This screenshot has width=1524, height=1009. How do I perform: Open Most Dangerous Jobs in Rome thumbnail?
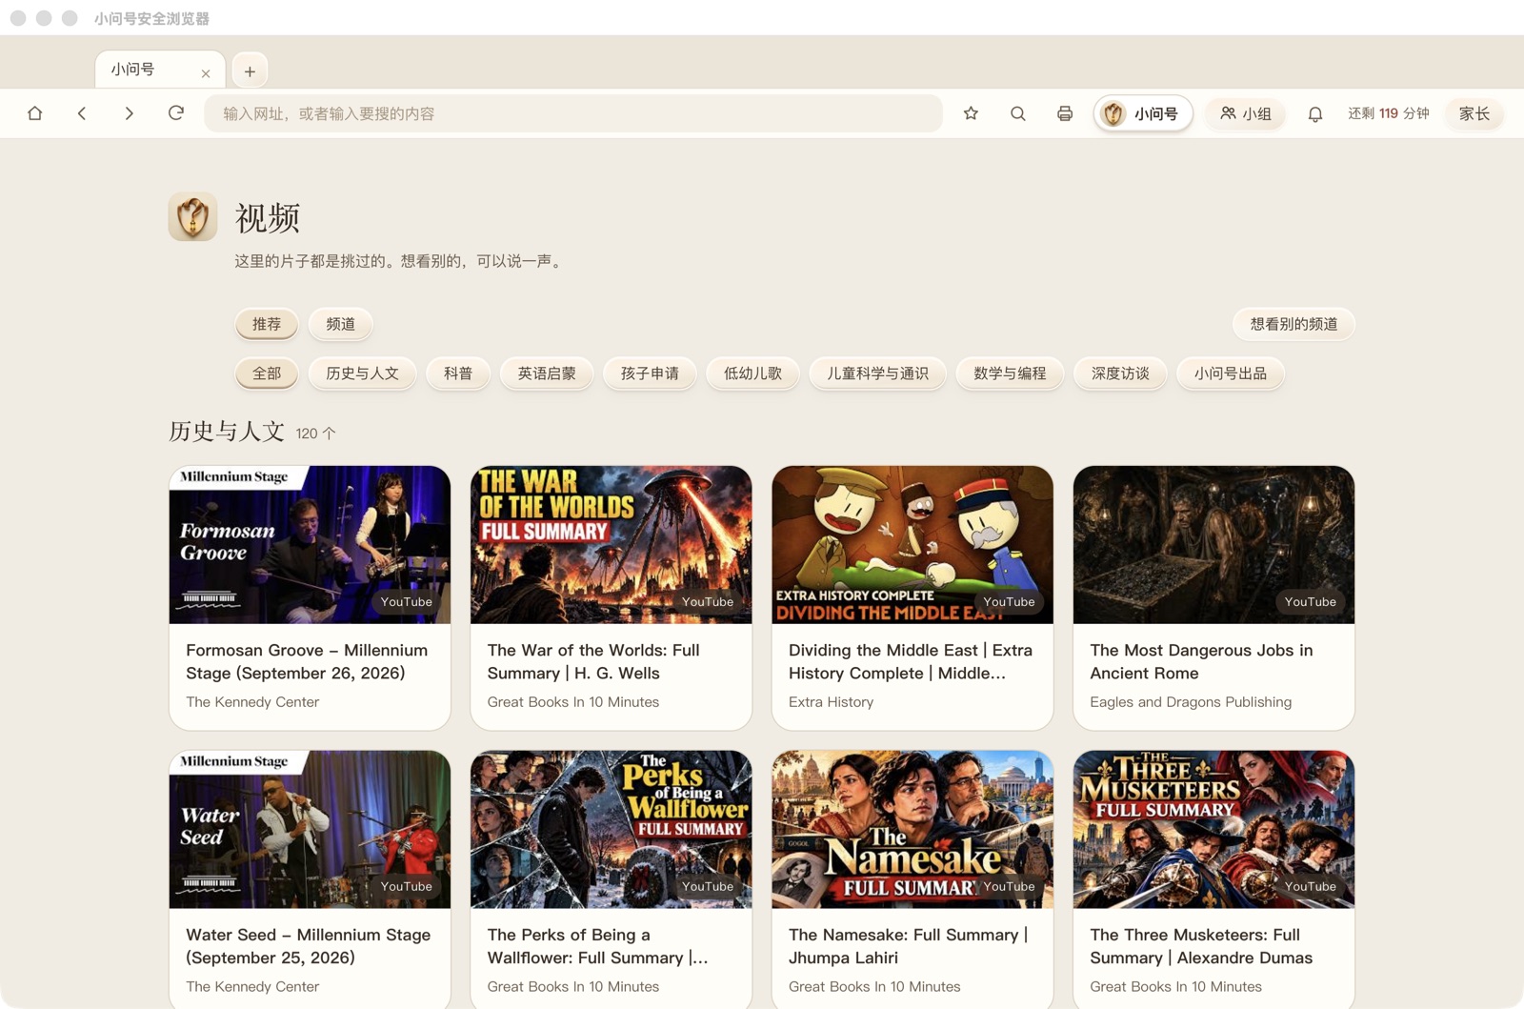click(x=1213, y=545)
